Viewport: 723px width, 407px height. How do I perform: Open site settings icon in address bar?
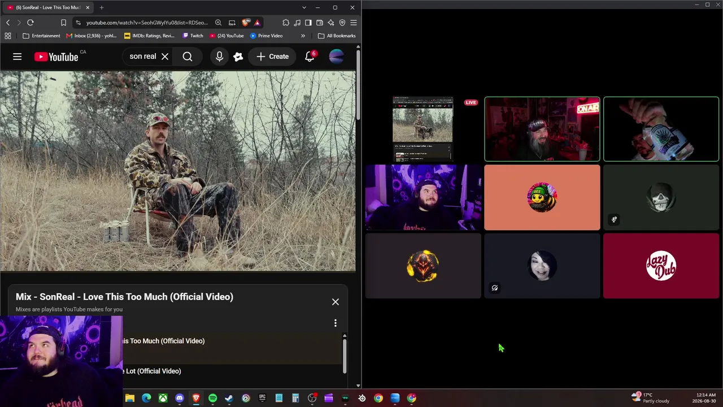(78, 23)
